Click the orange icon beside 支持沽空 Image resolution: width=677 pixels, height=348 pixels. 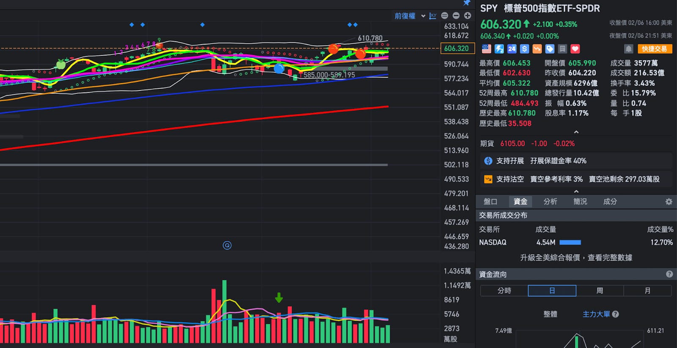tap(488, 179)
